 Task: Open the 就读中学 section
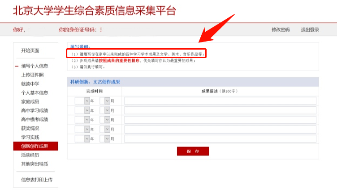click(30, 84)
